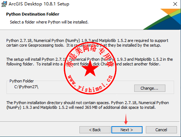Click the ArcGIS setup installer icon in title bar

4,4
